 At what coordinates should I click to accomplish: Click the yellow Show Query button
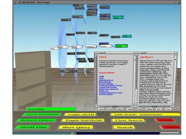(76, 127)
